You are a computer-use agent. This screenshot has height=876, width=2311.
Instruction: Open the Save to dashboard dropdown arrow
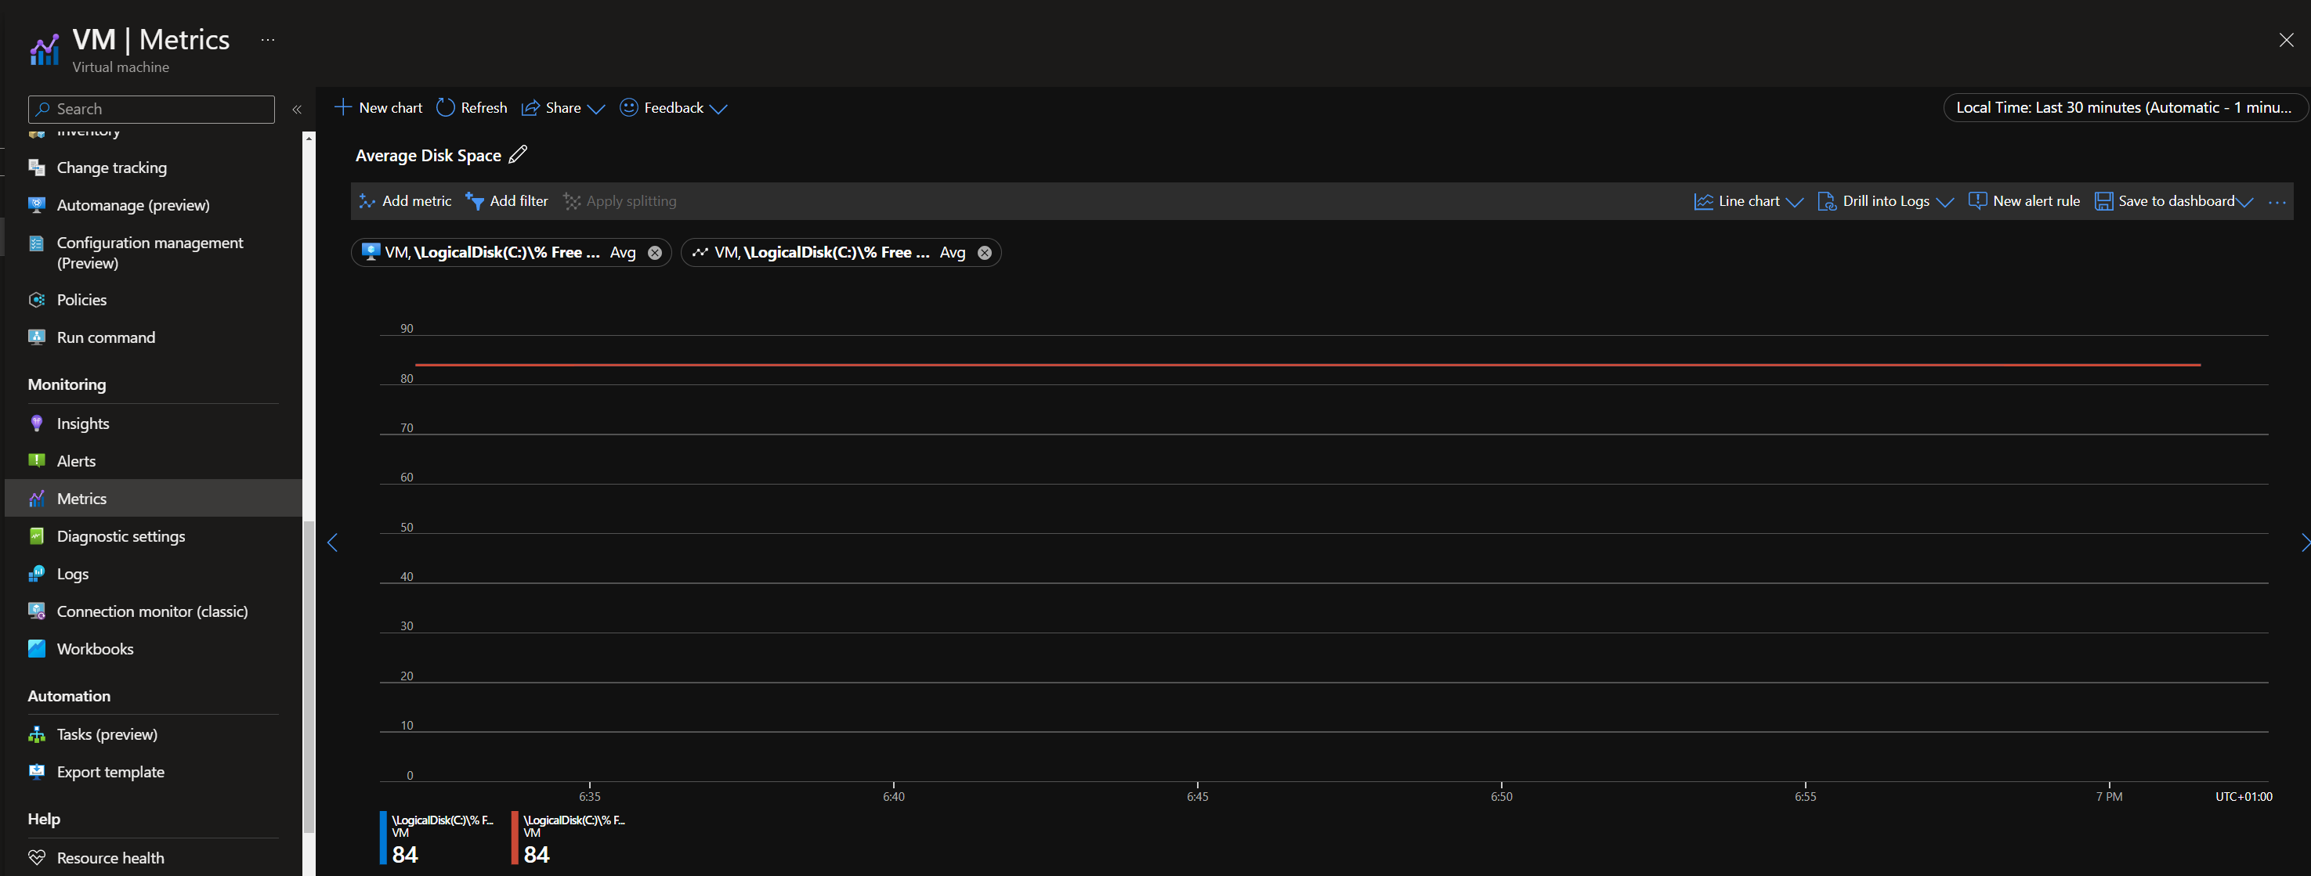tap(2250, 201)
